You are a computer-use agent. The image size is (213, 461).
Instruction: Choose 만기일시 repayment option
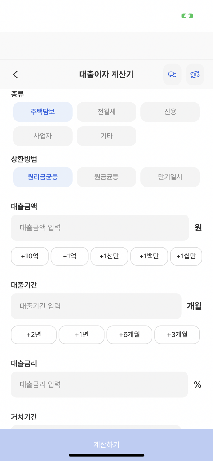click(170, 177)
